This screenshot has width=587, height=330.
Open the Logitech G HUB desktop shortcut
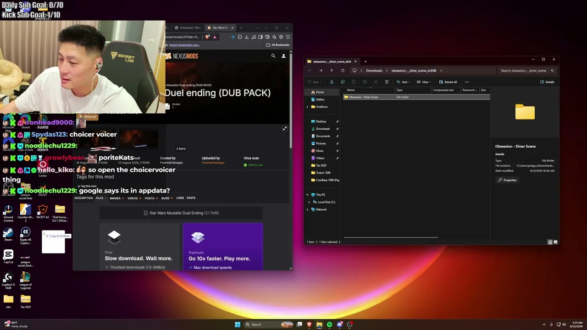[8, 280]
